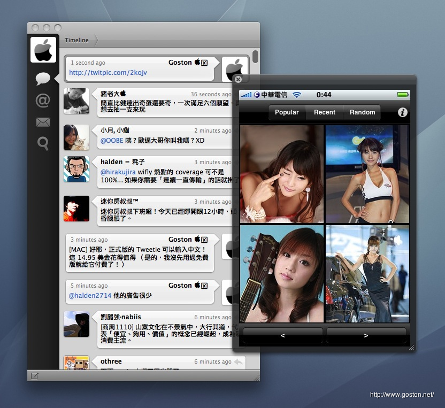Click the signal bars in the phone status bar
The height and width of the screenshot is (408, 445).
(246, 95)
